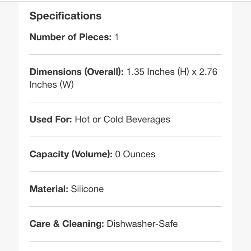Click the divider line below Number of Pieces

pos(125,54)
